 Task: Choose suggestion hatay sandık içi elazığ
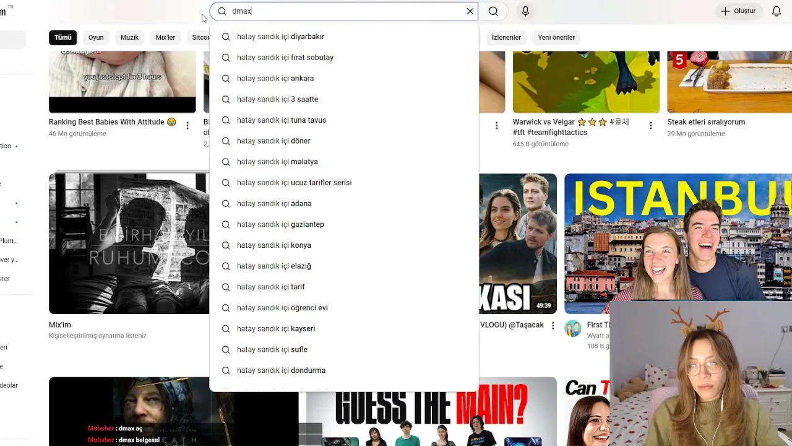[x=344, y=266]
